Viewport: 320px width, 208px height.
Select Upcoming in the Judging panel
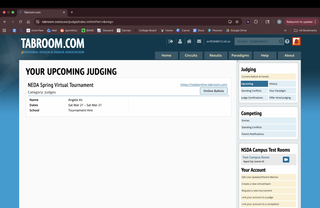click(254, 84)
